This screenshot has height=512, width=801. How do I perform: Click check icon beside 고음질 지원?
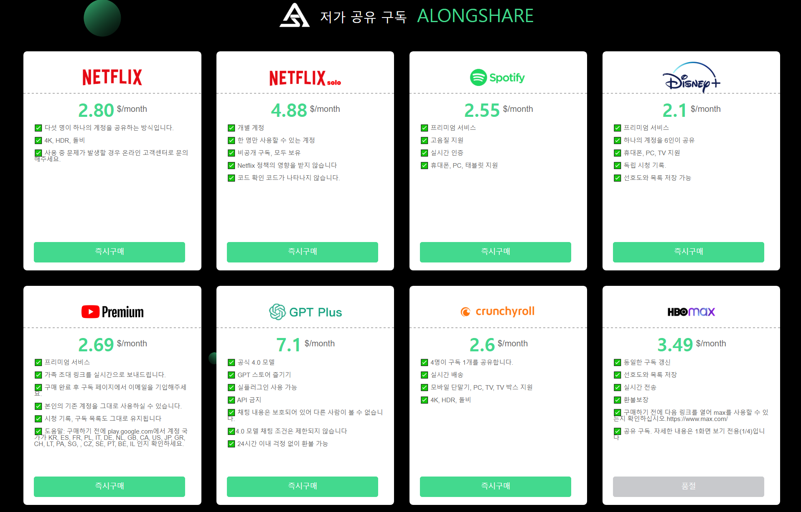(424, 141)
